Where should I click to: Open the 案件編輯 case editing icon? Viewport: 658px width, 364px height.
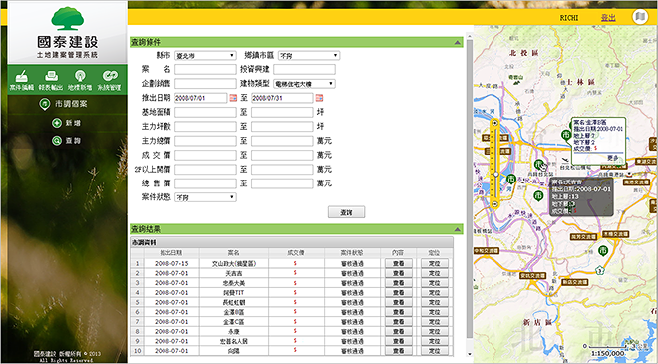point(21,80)
